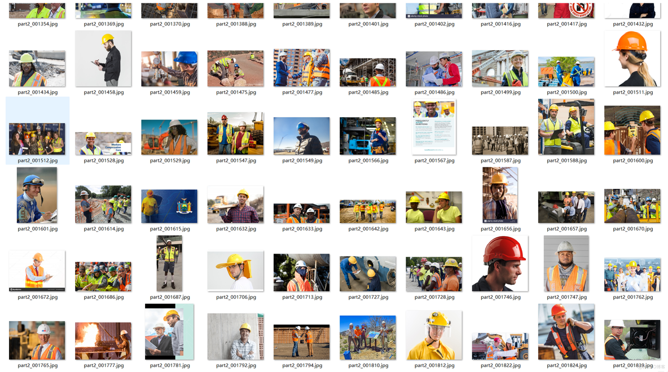Select the part2_001512.jpg thumbnail

[37, 139]
